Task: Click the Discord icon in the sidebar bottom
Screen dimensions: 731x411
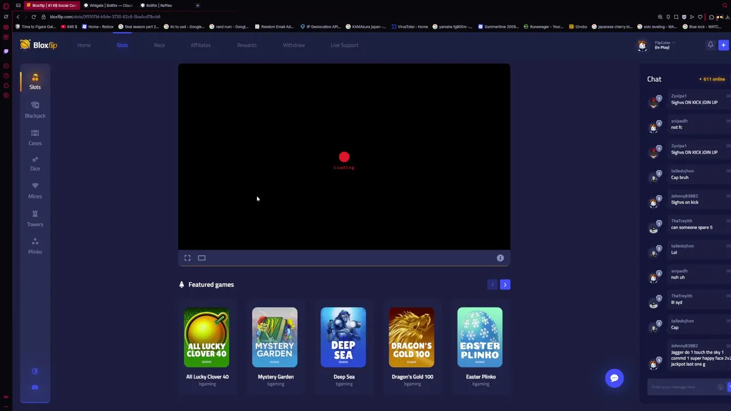Action: coord(35,387)
